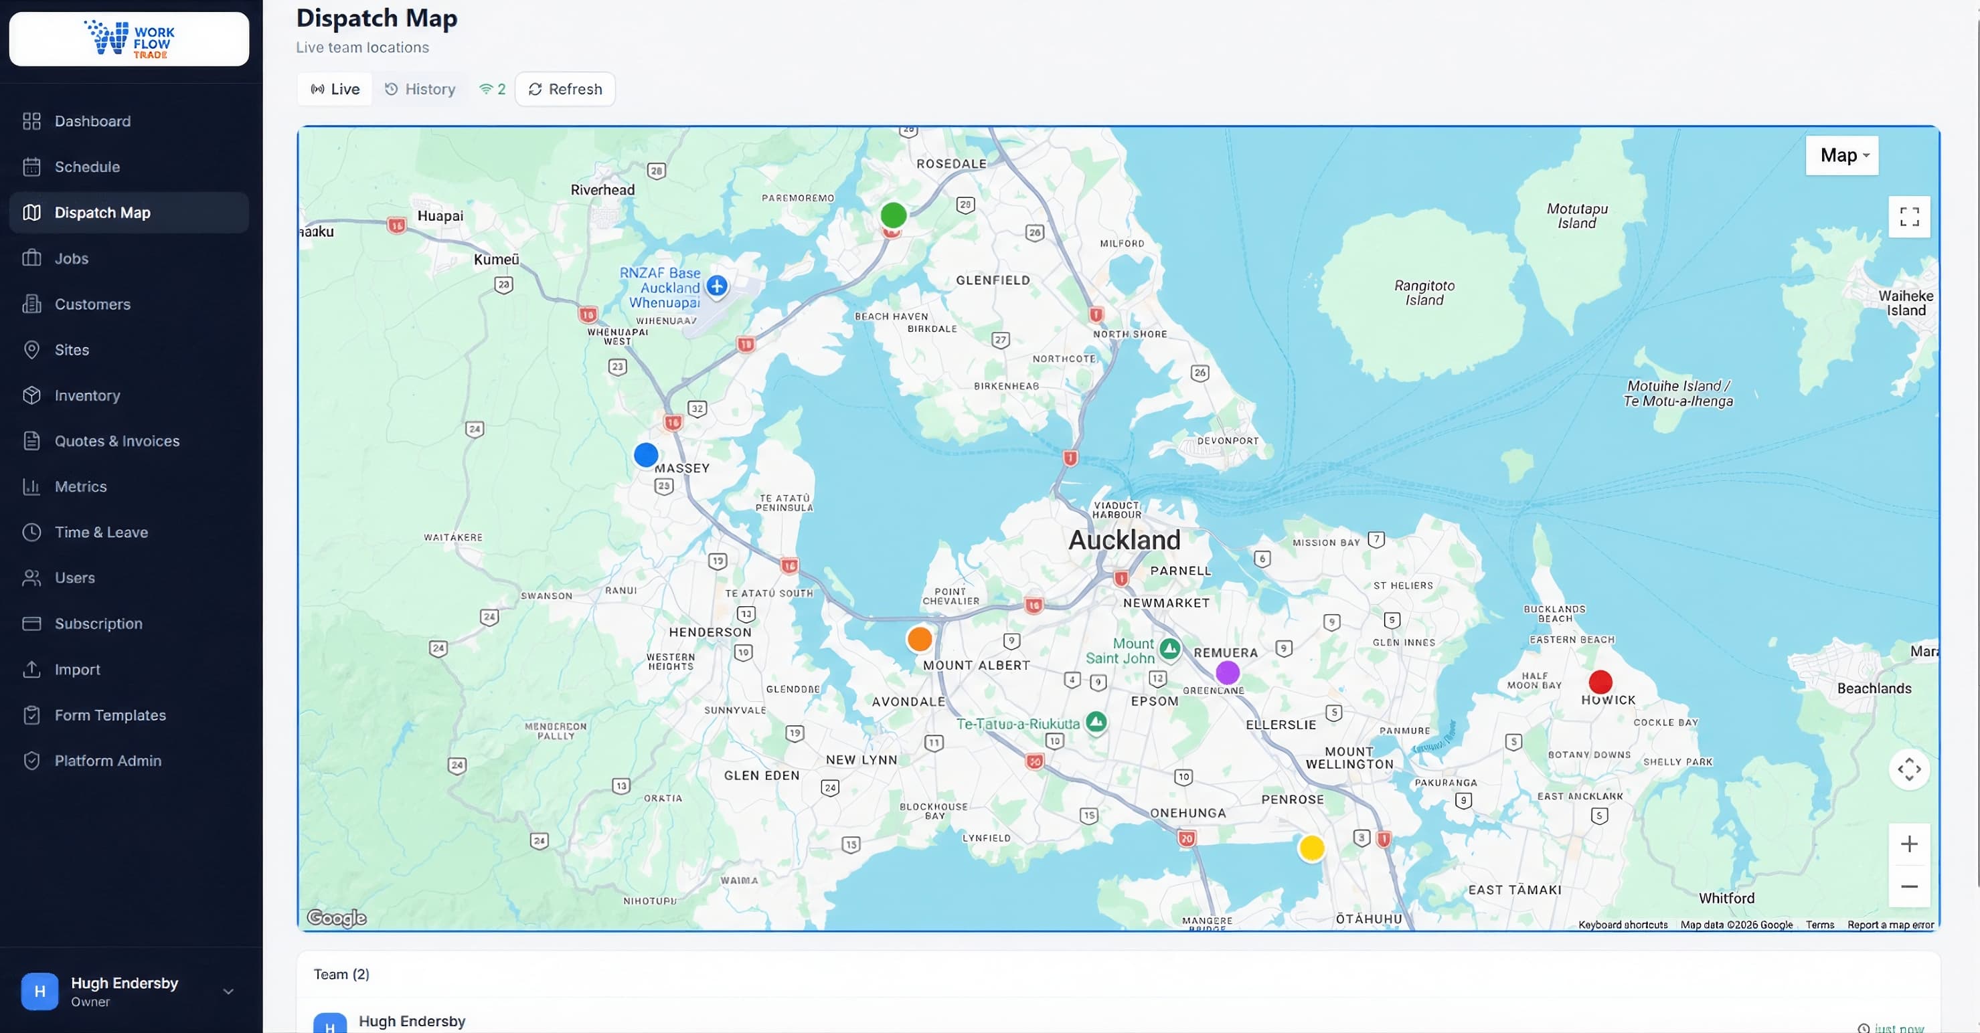Click the Quotes & Invoices document icon
The image size is (1980, 1033).
(x=31, y=441)
